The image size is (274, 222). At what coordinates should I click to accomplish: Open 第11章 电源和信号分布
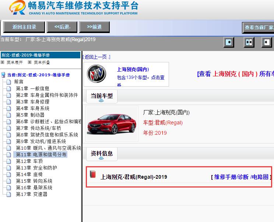point(41,154)
